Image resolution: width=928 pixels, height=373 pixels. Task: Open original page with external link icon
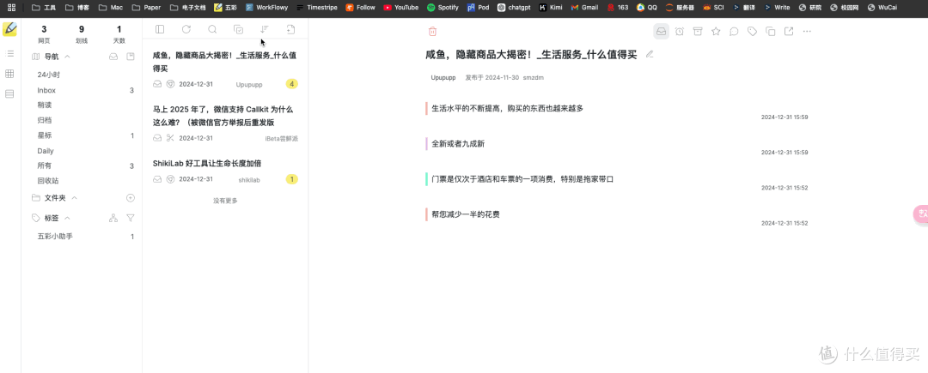point(788,31)
